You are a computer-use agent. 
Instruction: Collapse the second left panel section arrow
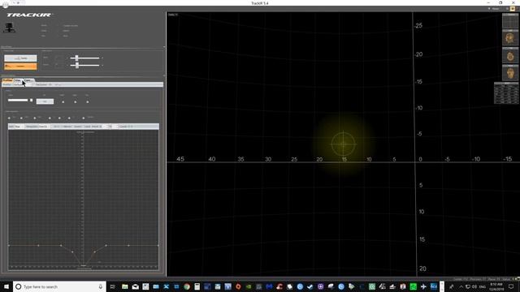point(164,75)
